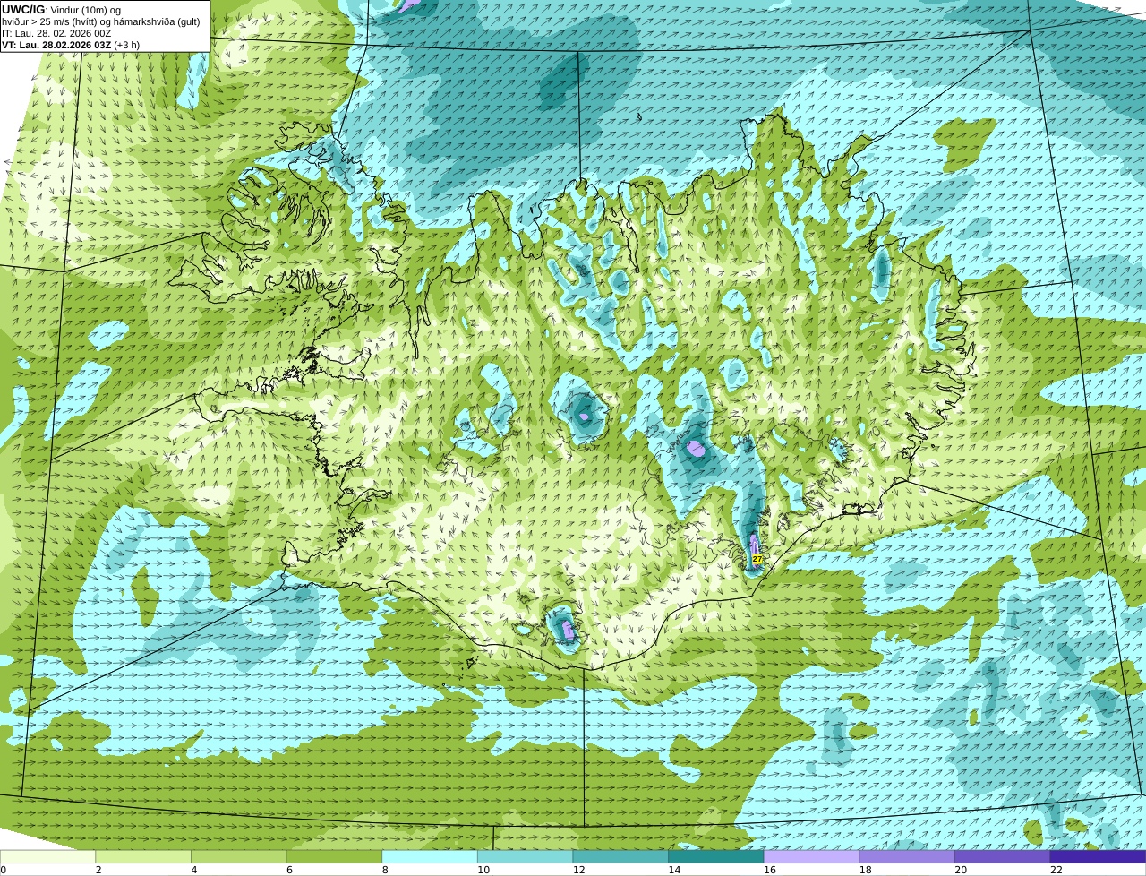Viewport: 1146px width, 876px height.
Task: Pick the color swatch above 22 m/s
Action: [1099, 856]
